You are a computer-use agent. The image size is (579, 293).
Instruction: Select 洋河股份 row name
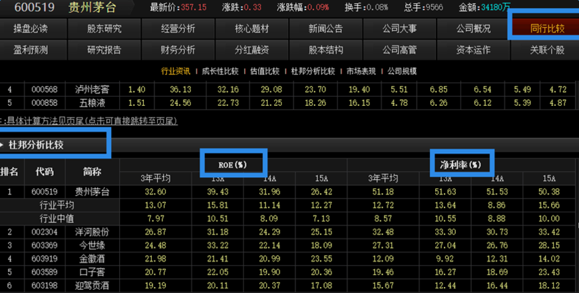click(92, 232)
